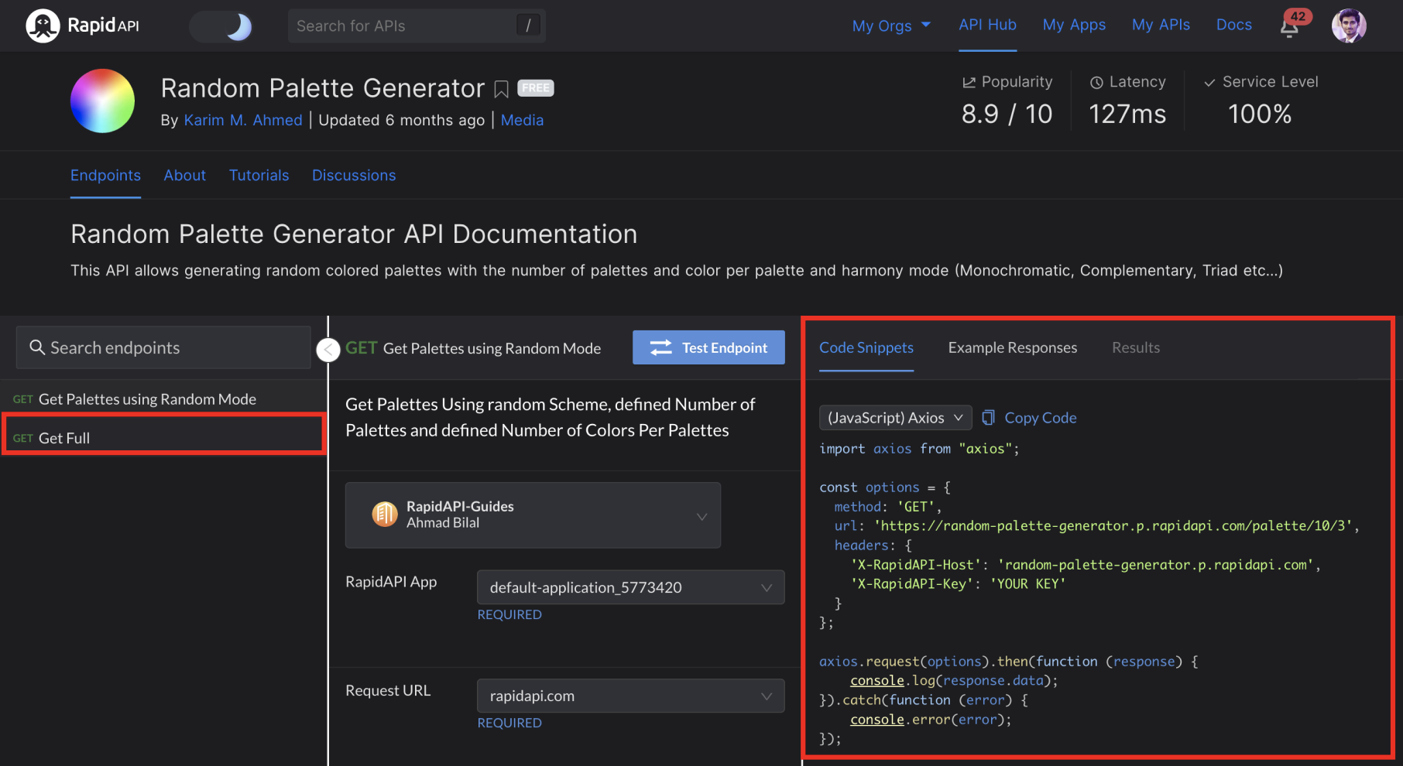
Task: Click the Random Palette Generator color wheel logo
Action: (102, 101)
